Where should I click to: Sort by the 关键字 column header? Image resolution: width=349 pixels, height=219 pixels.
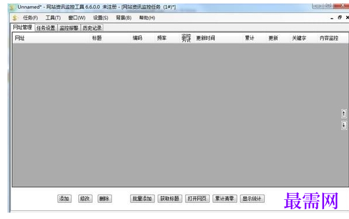coord(299,38)
